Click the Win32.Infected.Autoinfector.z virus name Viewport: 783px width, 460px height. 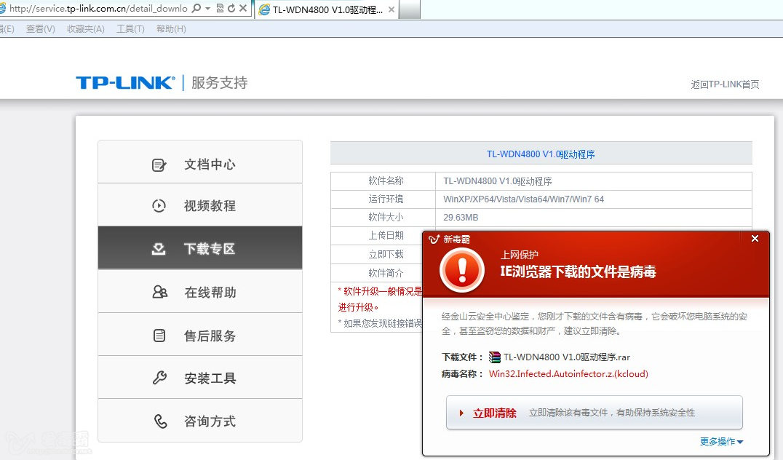568,373
